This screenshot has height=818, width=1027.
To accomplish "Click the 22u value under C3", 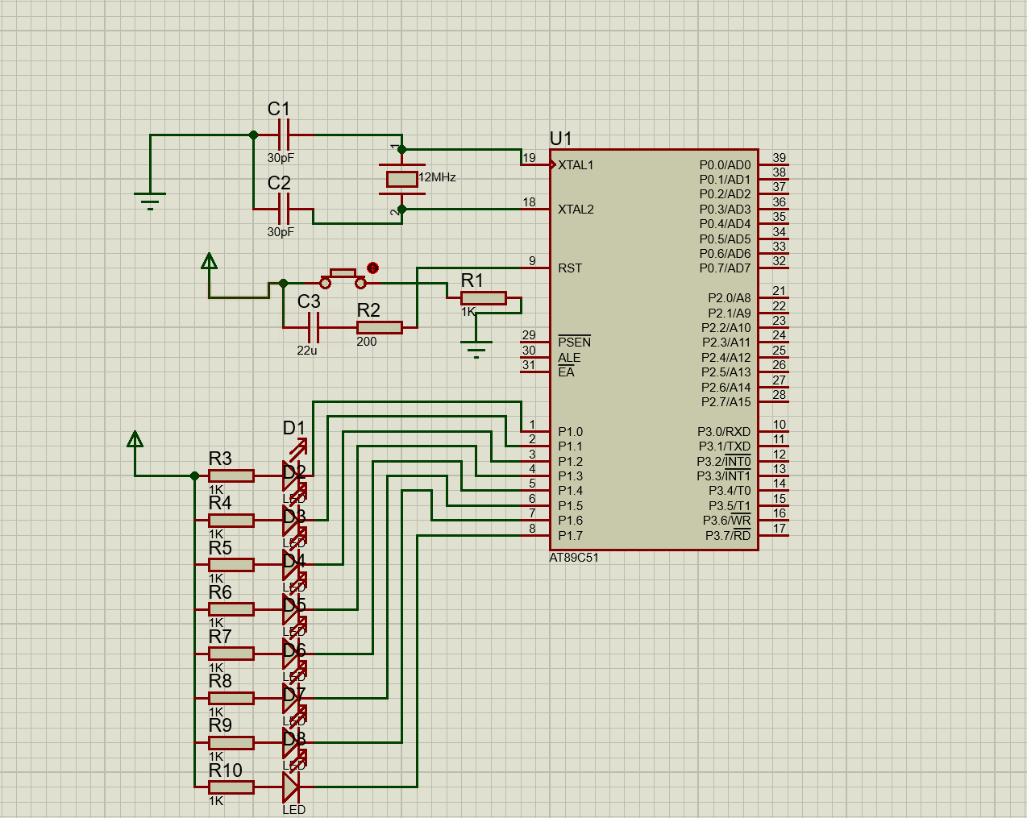I will 307,351.
